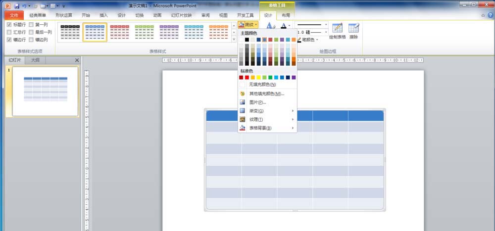Viewport: 495px width, 231px height.
Task: Click the 底纹 shading paint bucket icon
Action: tap(242, 24)
